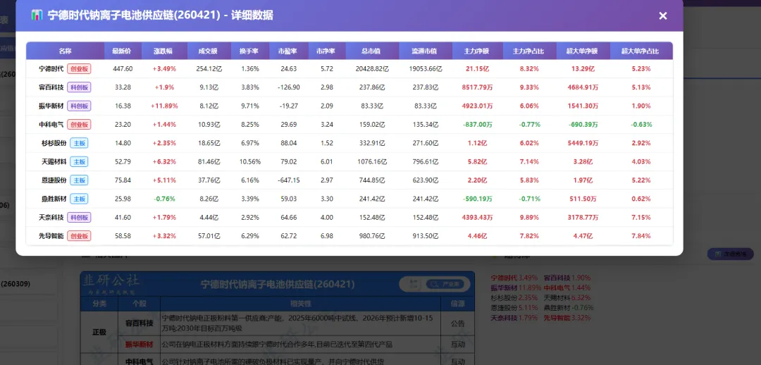Click the 创业板 badge beside 中科电气
The width and height of the screenshot is (761, 365).
pos(79,125)
